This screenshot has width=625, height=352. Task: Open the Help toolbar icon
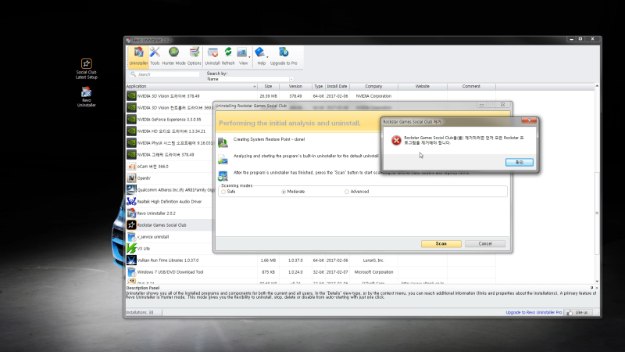pyautogui.click(x=260, y=52)
